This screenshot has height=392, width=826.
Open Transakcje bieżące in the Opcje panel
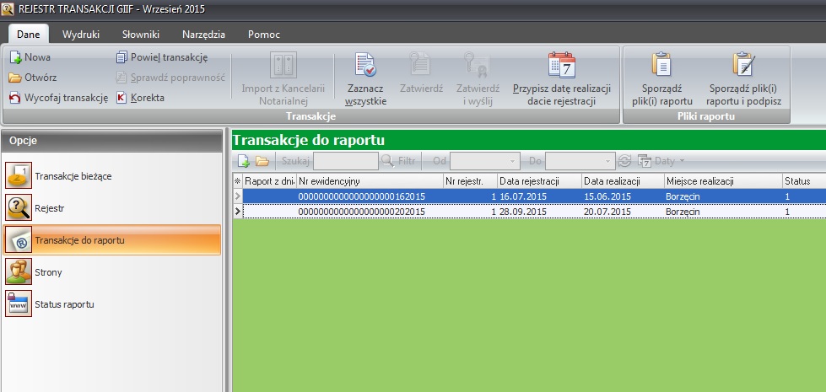tap(111, 176)
